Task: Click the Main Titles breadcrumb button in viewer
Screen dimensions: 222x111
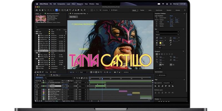Action: click(x=73, y=17)
